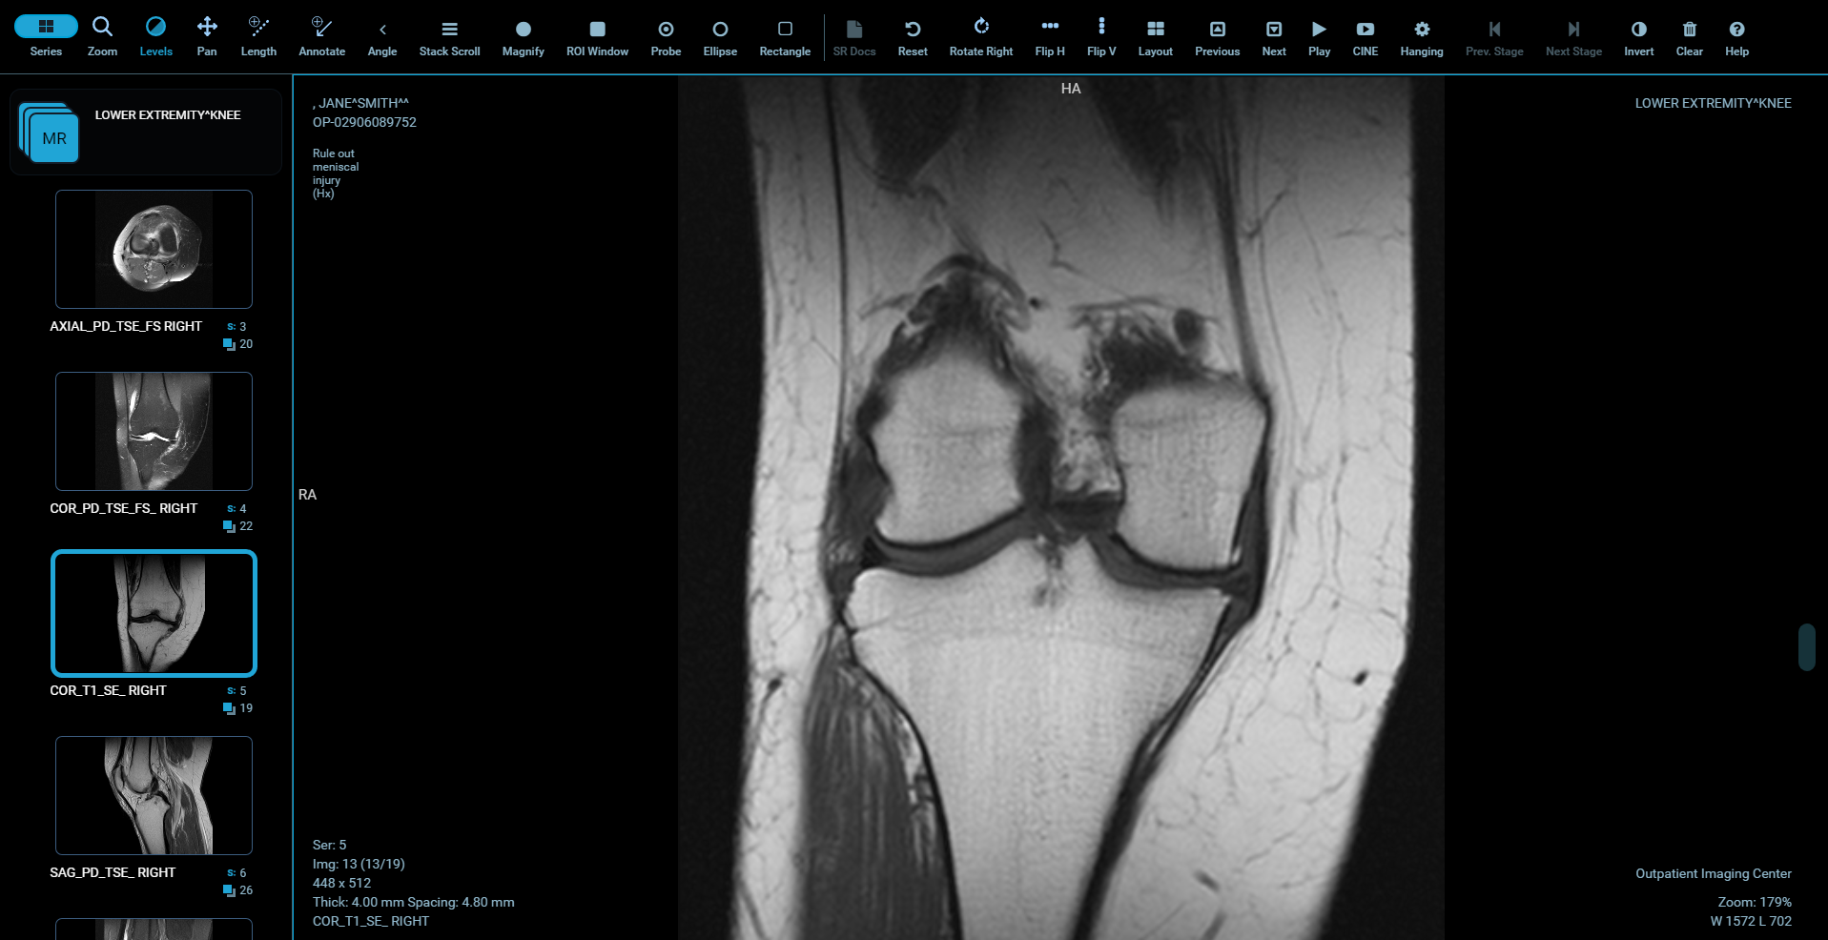Select the Zoom tool

102,36
